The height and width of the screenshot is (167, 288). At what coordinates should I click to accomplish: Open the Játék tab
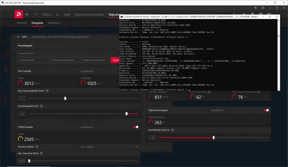[67, 14]
